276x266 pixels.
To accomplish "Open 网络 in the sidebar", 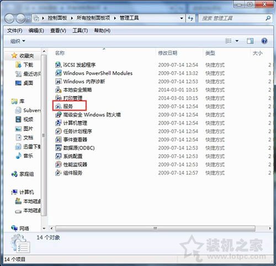I will [x=20, y=228].
